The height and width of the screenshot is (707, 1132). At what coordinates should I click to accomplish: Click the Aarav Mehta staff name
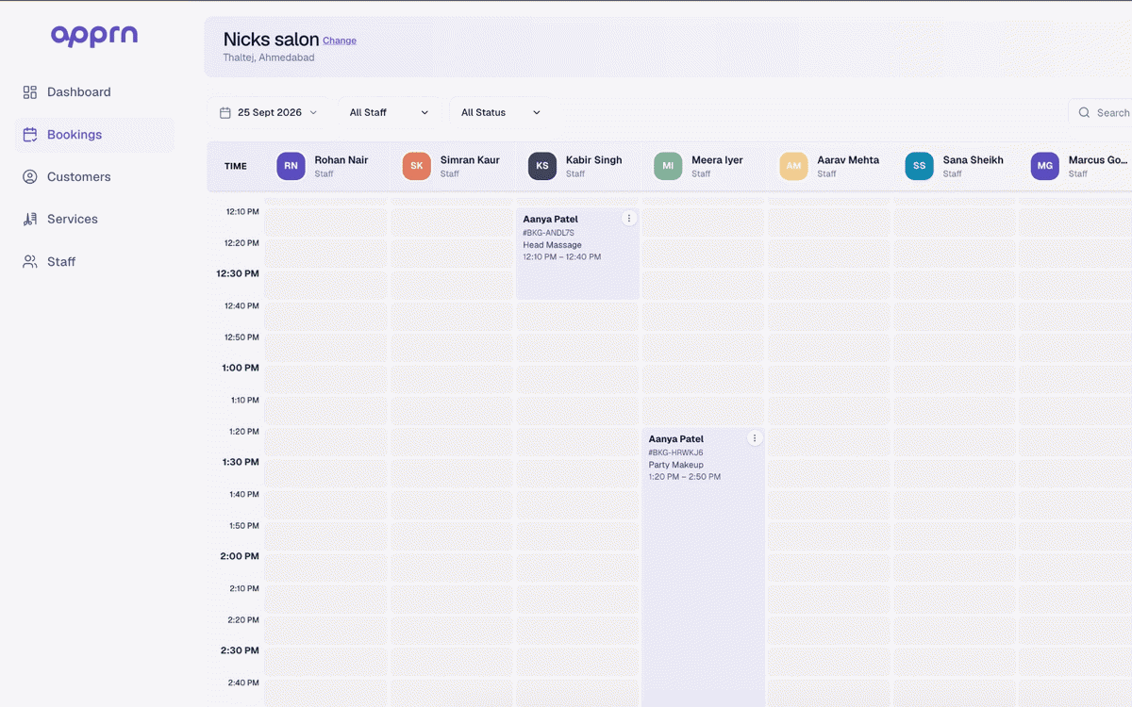[x=848, y=160]
